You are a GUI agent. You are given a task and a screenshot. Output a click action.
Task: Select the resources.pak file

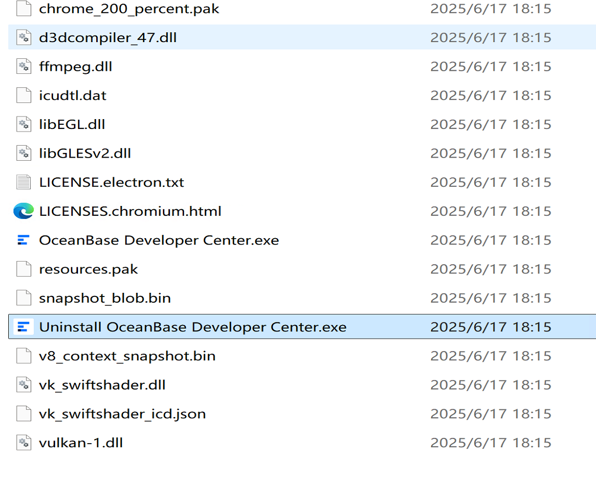pyautogui.click(x=88, y=269)
